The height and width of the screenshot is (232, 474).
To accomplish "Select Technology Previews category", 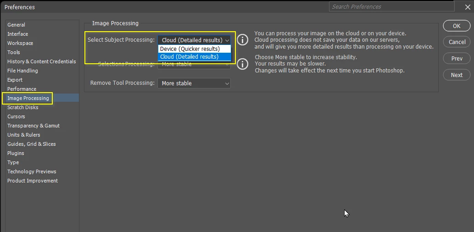I will click(x=32, y=171).
